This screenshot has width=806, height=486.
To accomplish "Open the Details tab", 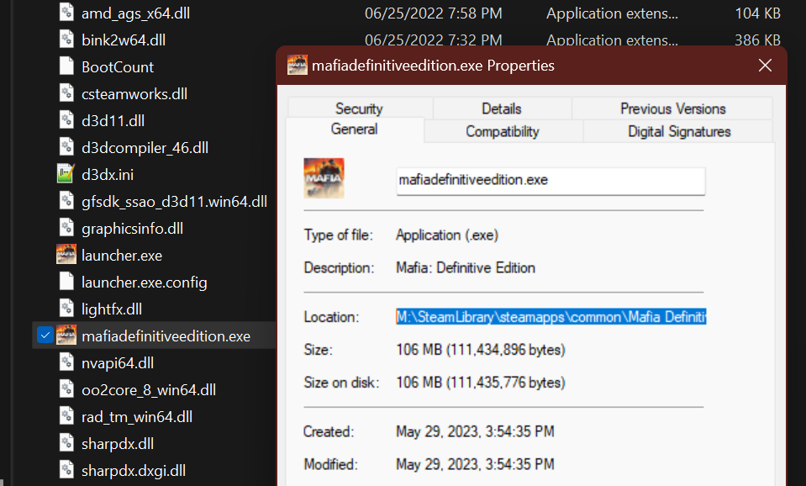I will tap(502, 108).
